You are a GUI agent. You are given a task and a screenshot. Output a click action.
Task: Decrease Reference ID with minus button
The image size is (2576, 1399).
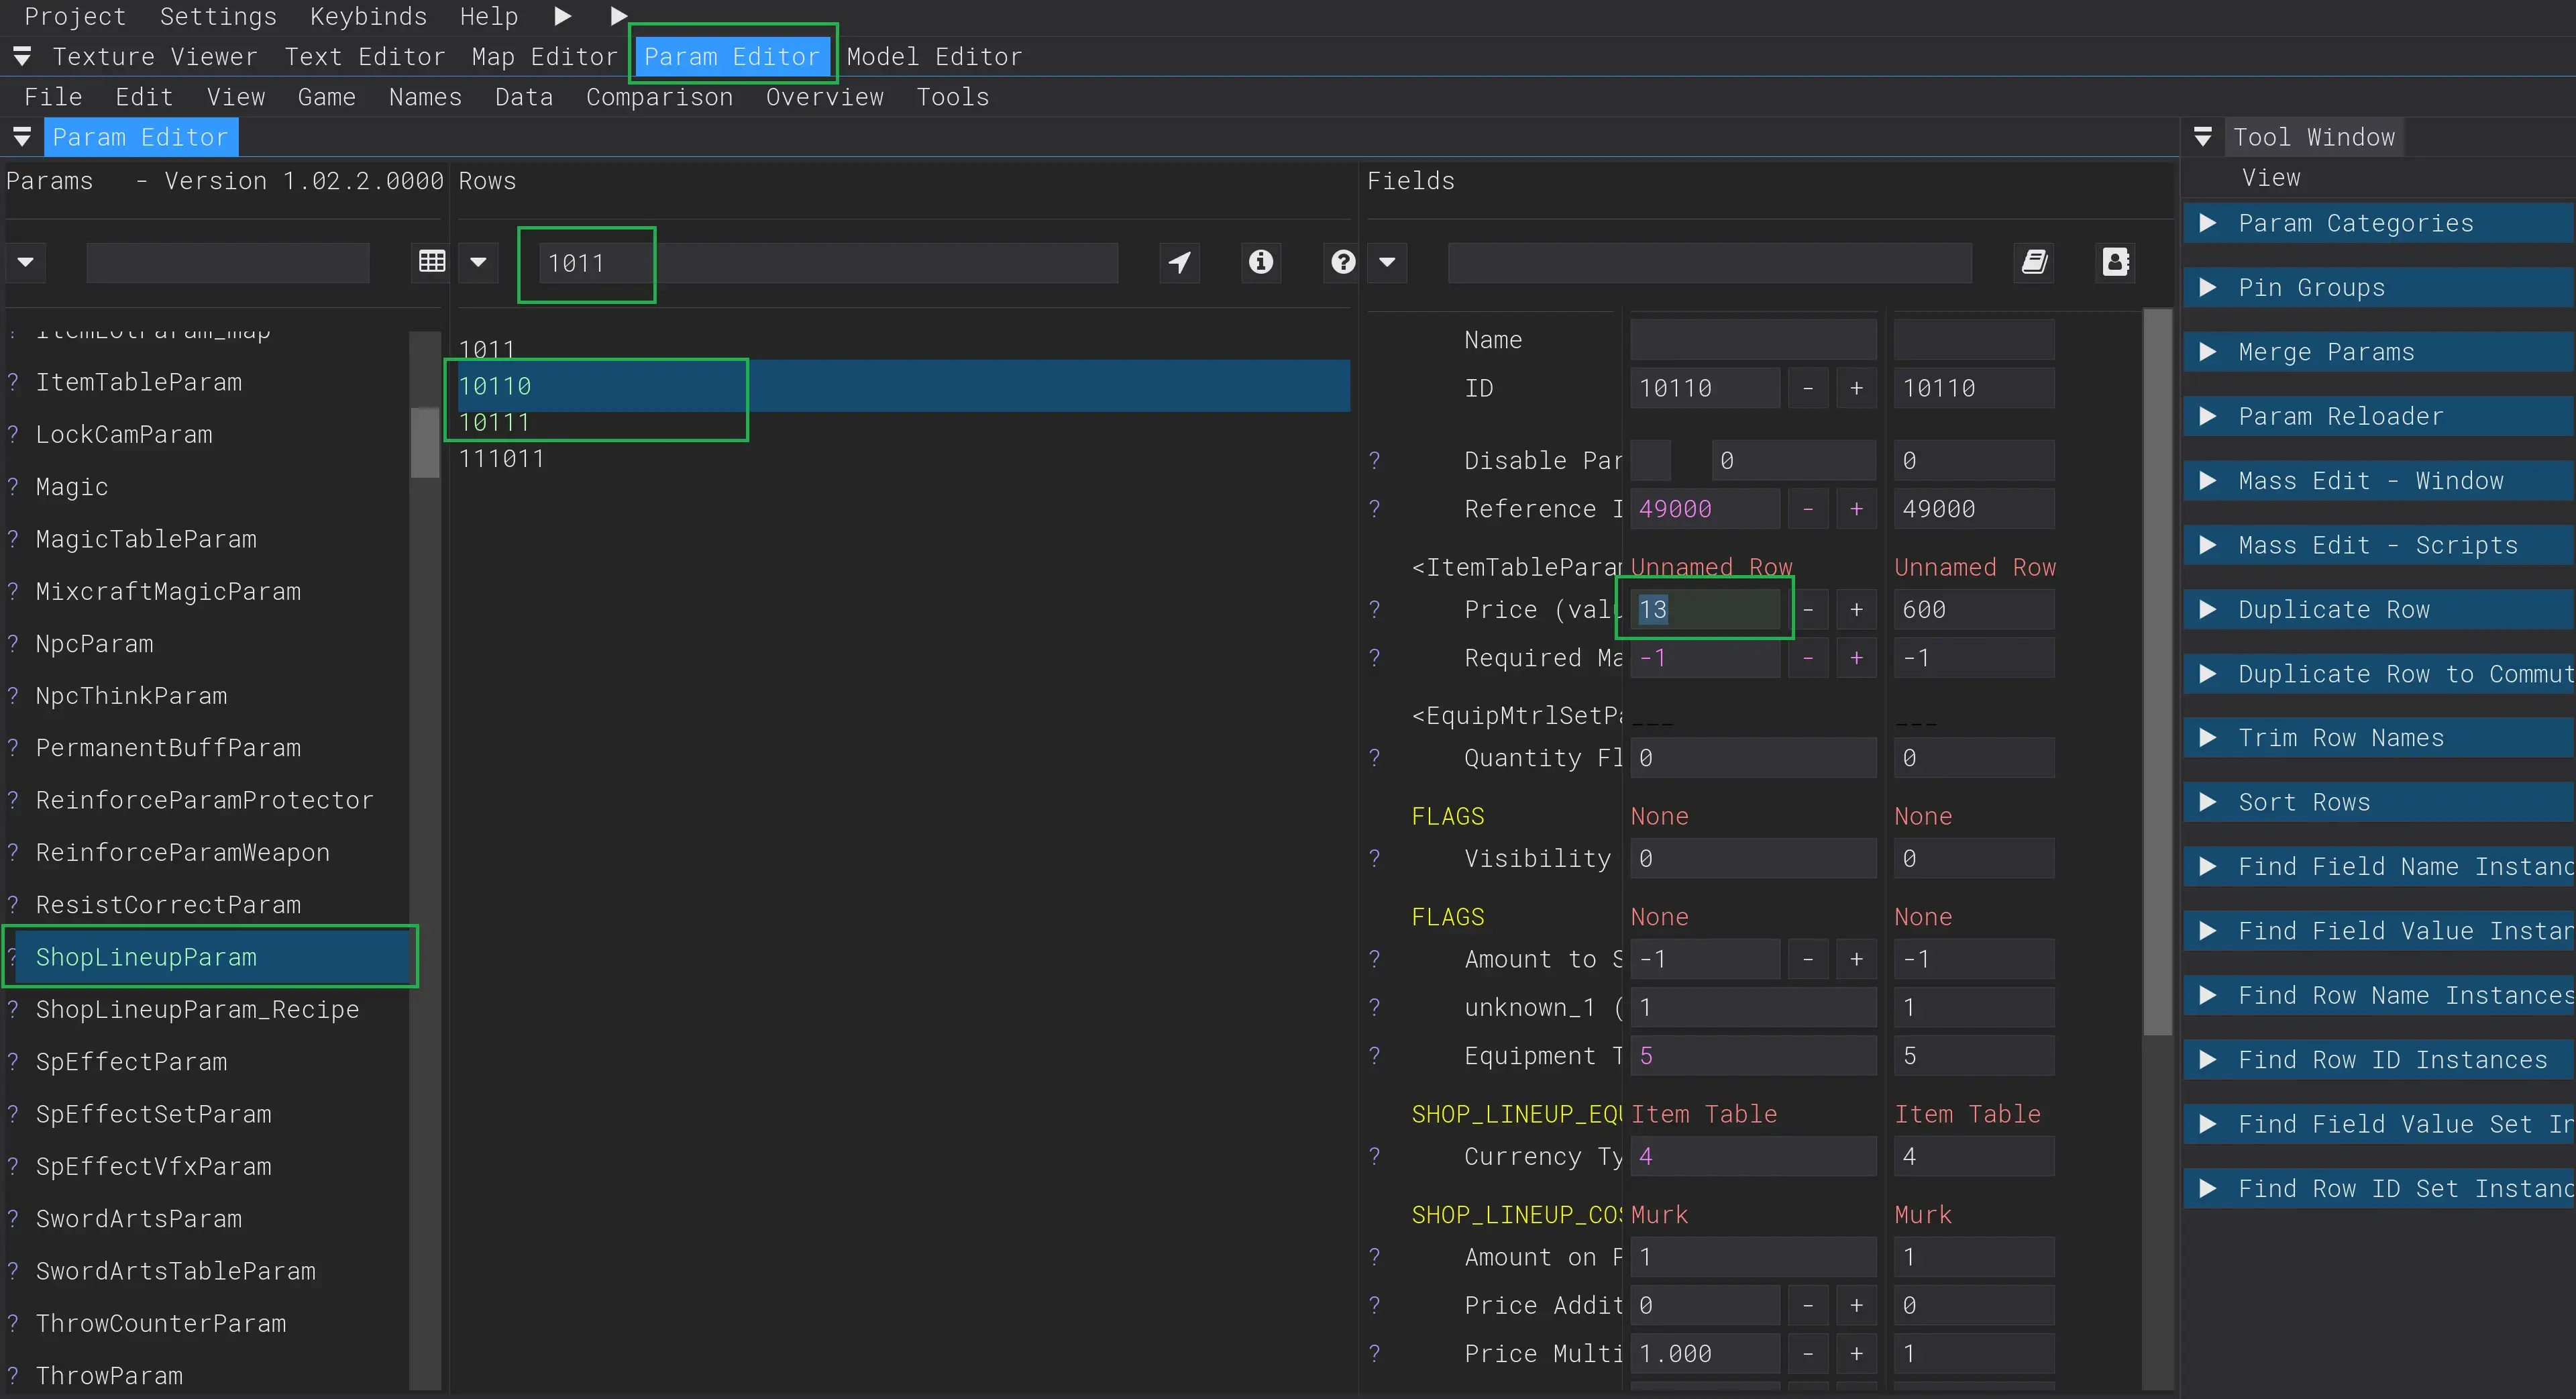(1807, 509)
